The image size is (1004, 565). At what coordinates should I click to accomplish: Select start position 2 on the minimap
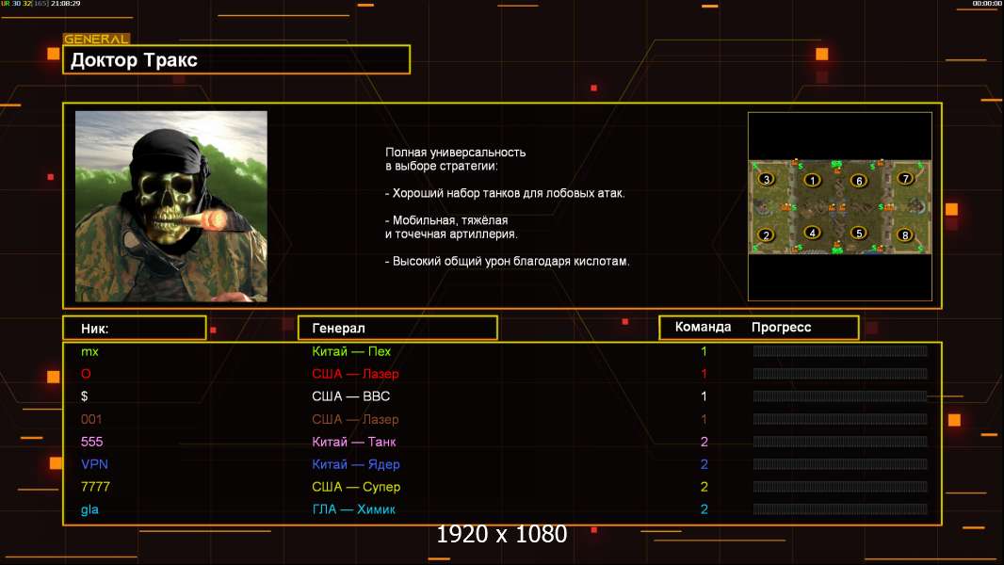click(766, 234)
